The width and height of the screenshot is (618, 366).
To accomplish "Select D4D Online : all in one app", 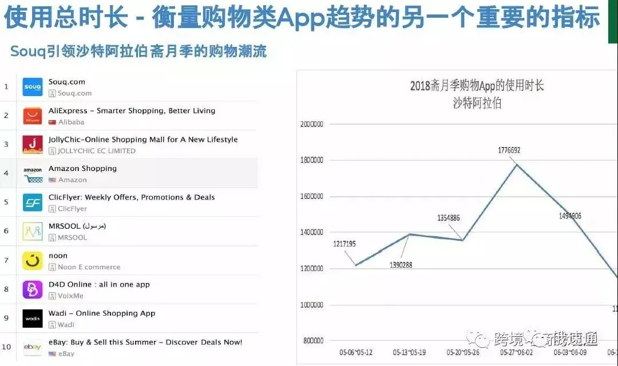I will 99,284.
